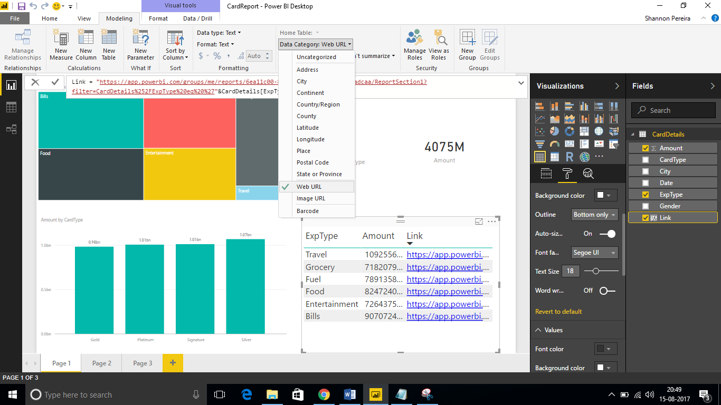Select the scatter chart visualization

[x=540, y=131]
